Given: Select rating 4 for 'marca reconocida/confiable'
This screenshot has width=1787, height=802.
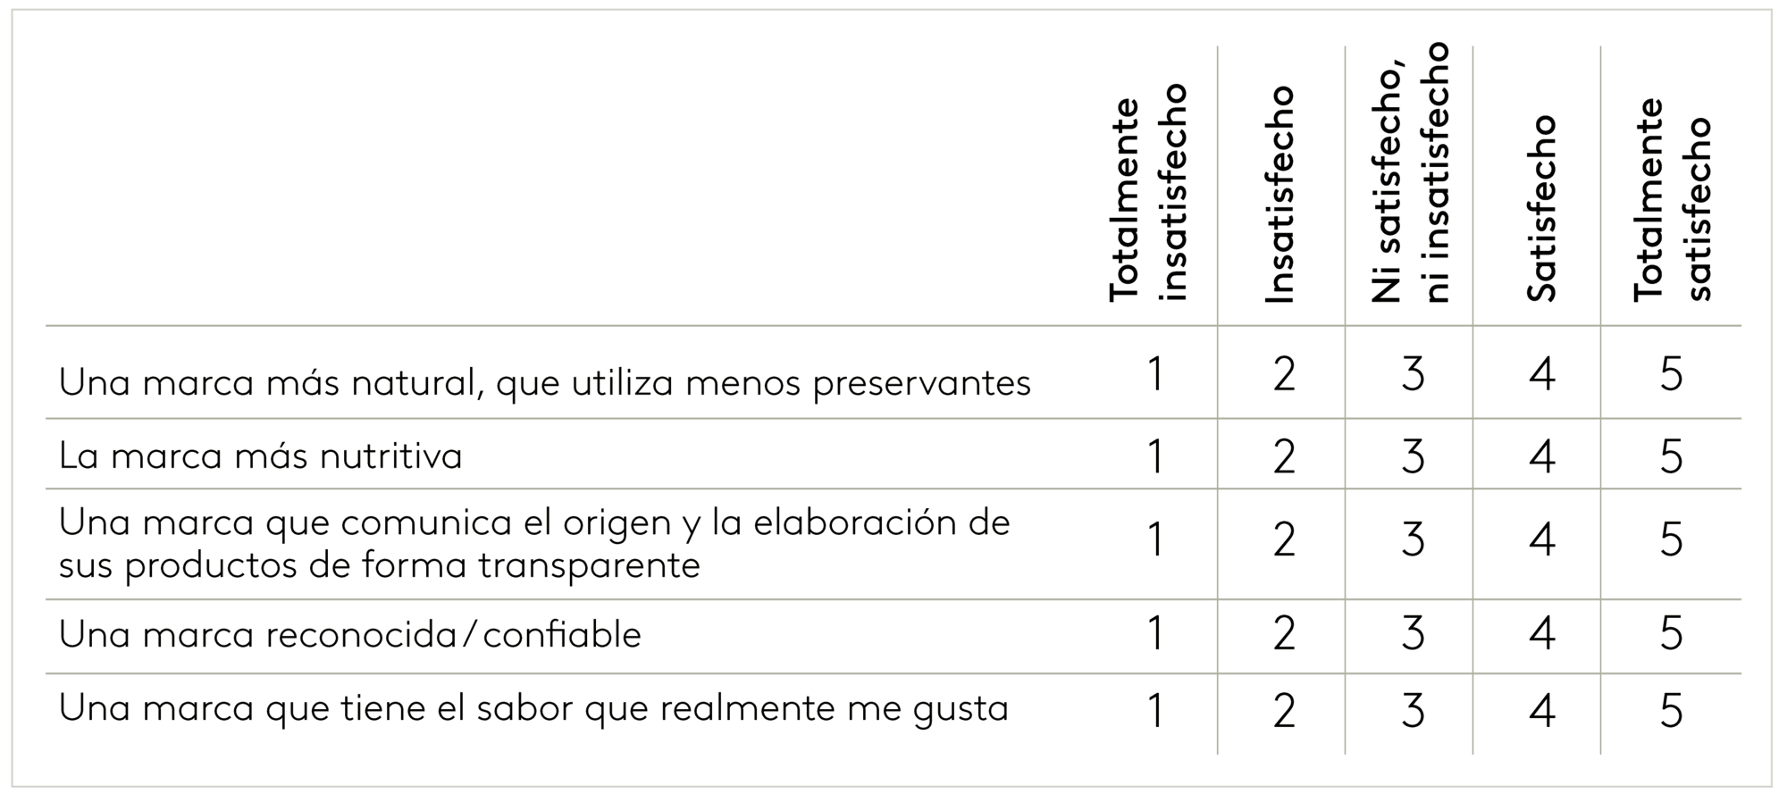Looking at the screenshot, I should [x=1542, y=633].
